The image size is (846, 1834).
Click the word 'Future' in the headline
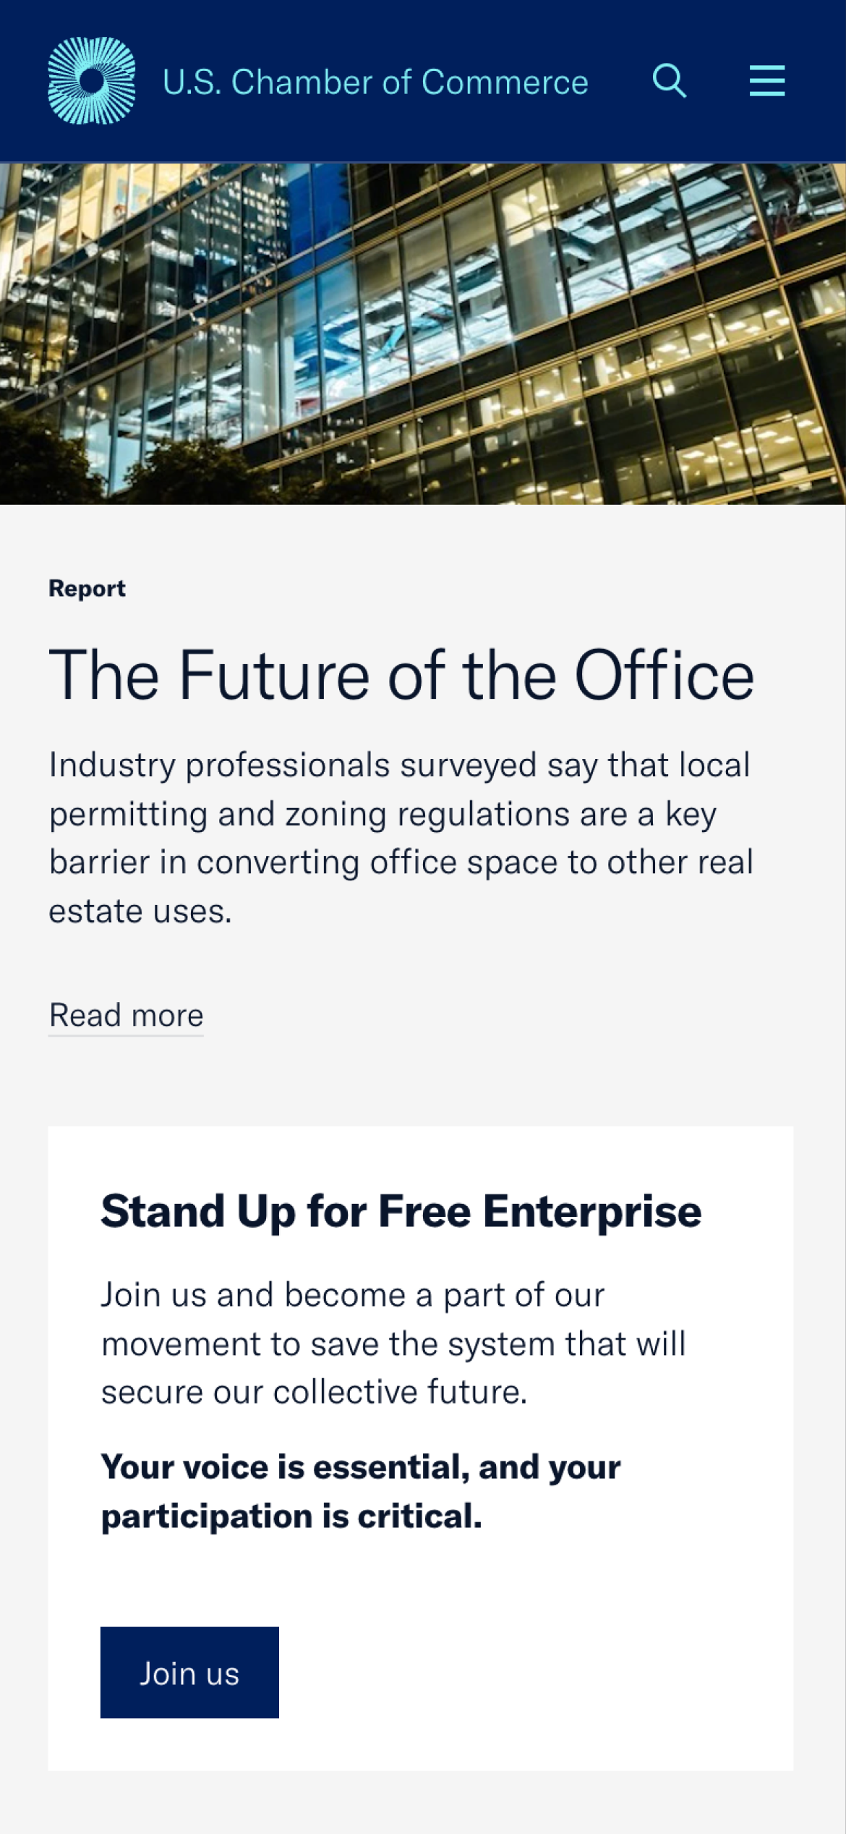(274, 675)
